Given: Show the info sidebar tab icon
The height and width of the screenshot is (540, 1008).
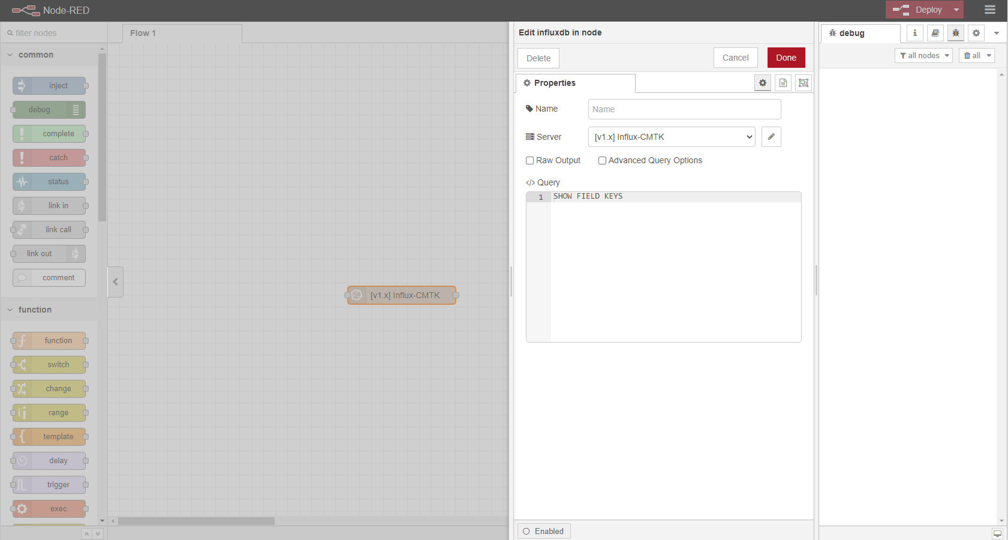Looking at the screenshot, I should (914, 33).
